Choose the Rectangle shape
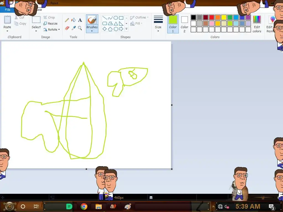 click(x=121, y=18)
